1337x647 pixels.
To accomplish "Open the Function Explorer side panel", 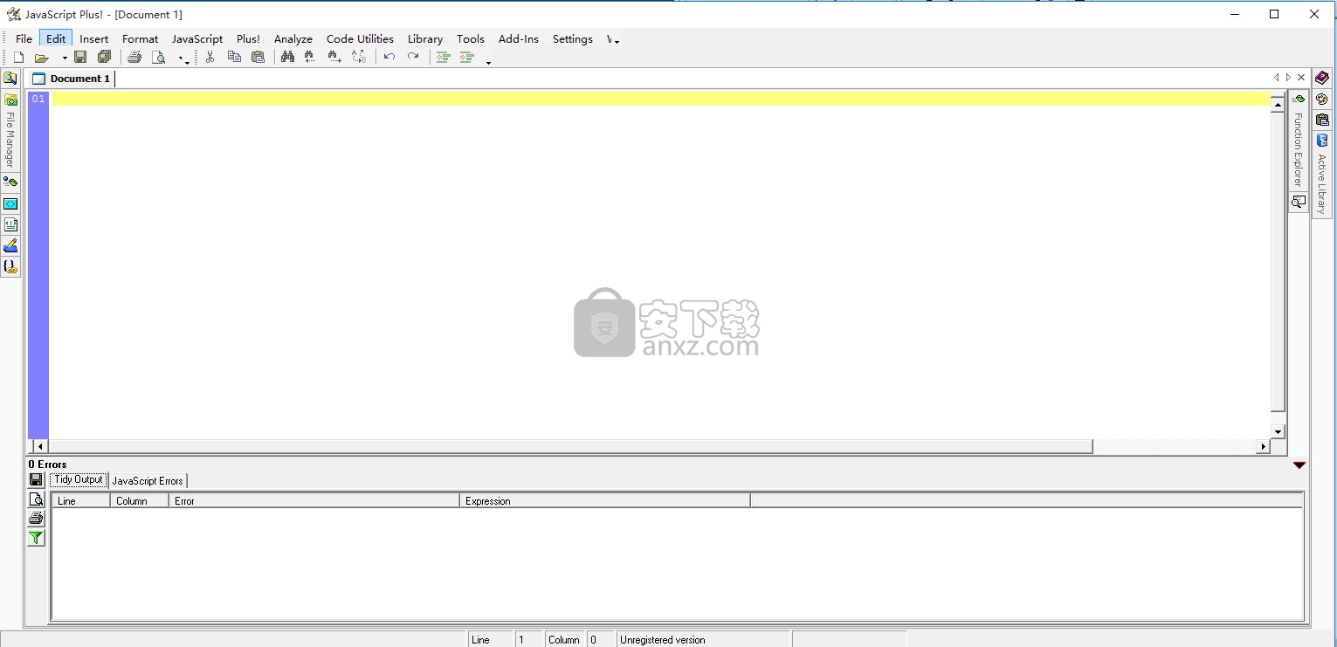I will 1299,140.
